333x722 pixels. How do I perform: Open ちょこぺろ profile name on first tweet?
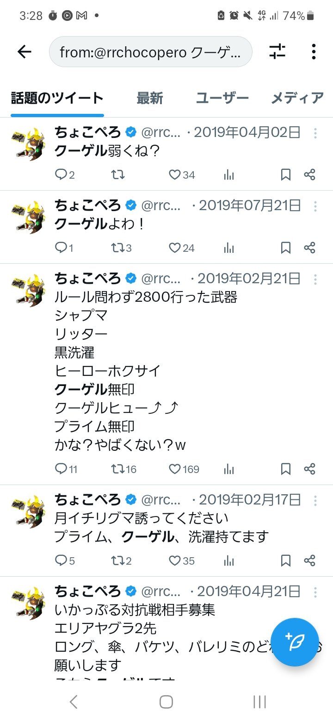point(88,133)
